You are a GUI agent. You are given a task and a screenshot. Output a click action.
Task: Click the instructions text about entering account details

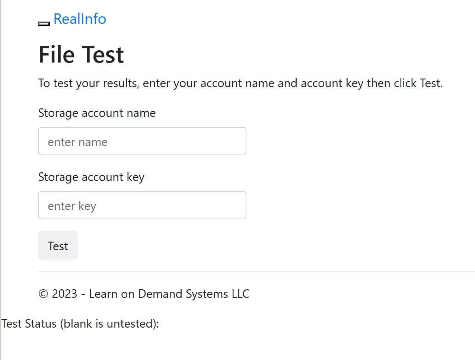tap(240, 83)
